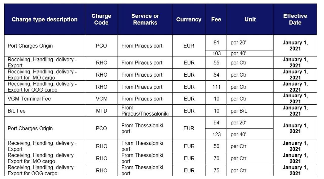Select the Currency column header

(189, 19)
